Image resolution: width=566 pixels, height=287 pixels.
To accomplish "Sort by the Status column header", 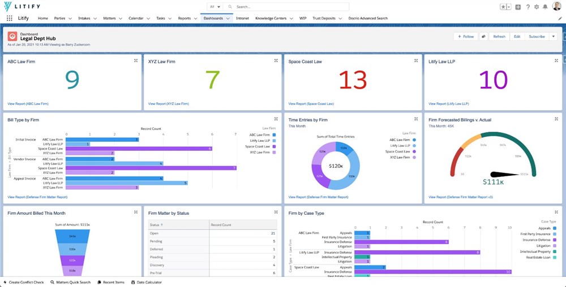I will 179,225.
